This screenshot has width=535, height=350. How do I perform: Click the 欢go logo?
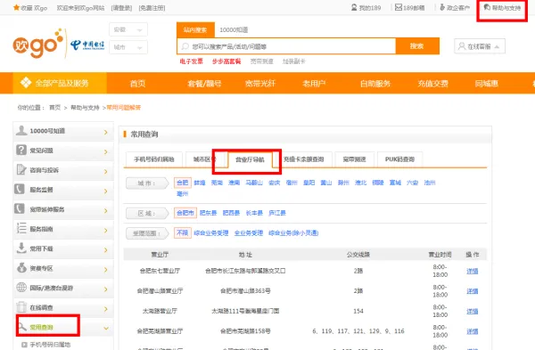(38, 44)
